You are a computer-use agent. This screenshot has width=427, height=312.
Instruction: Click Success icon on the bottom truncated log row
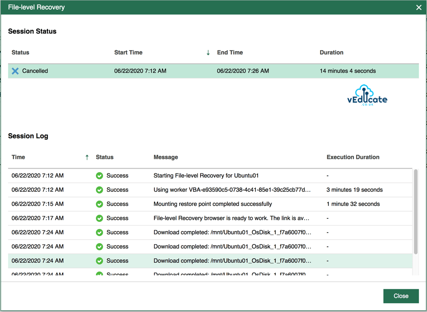(99, 274)
